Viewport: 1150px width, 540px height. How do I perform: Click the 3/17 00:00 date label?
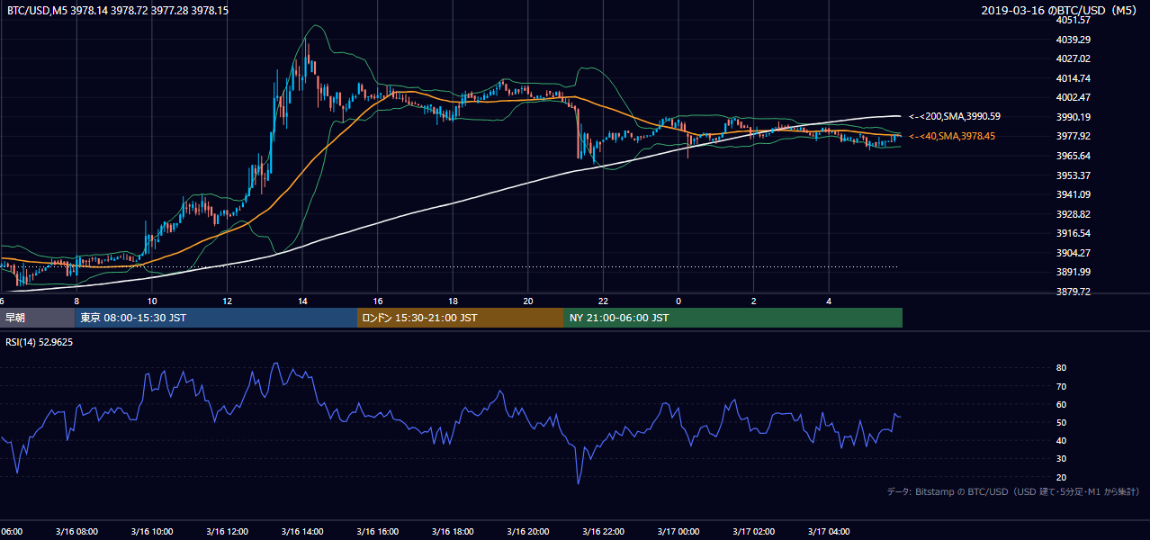coord(678,532)
